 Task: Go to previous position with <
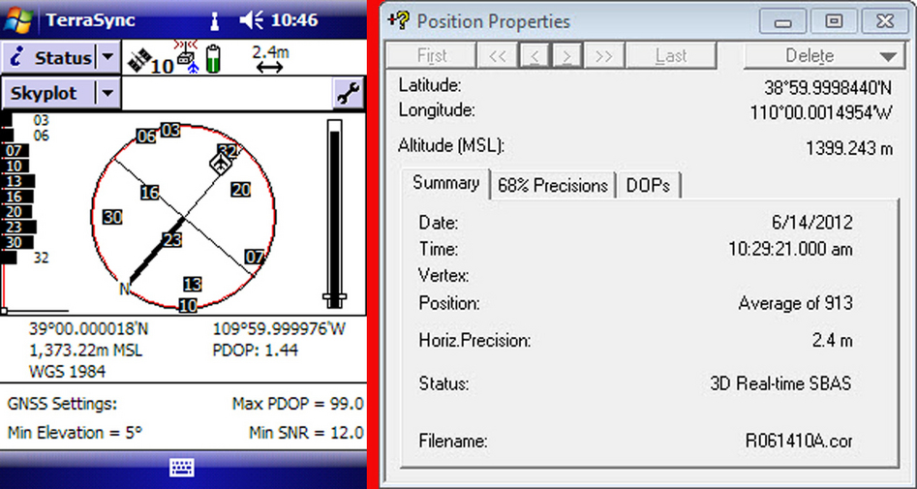tap(534, 56)
